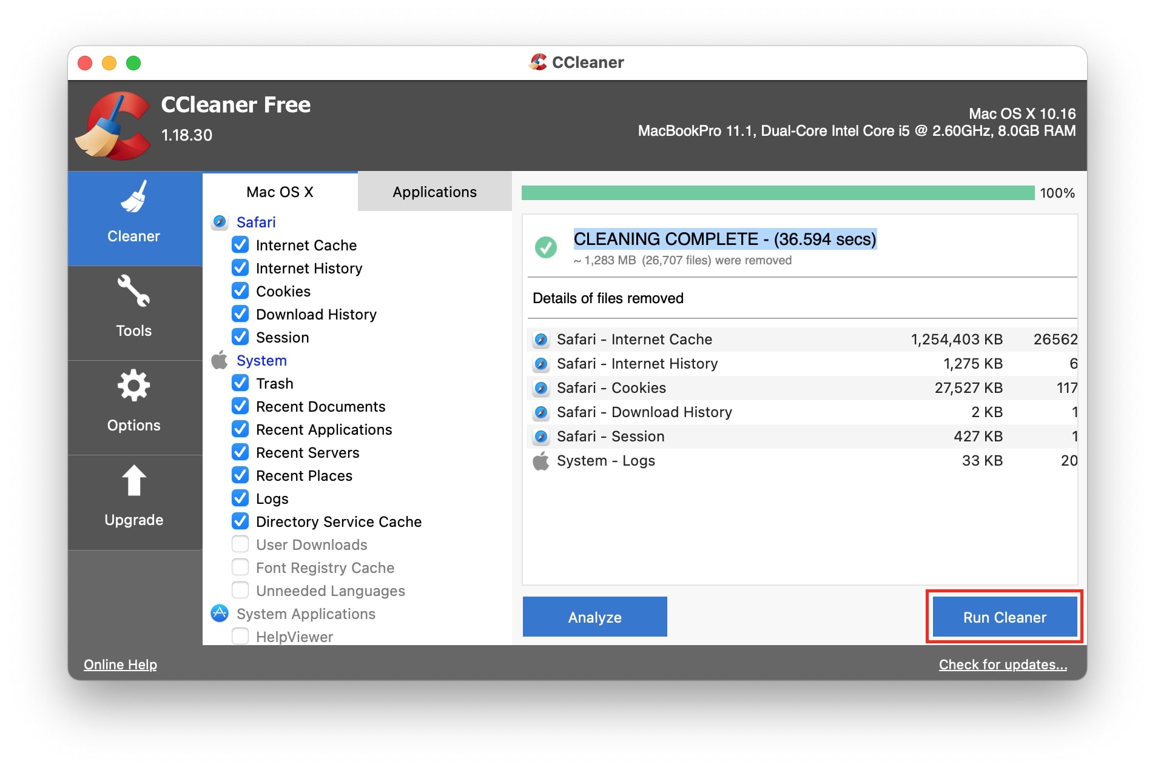The height and width of the screenshot is (770, 1155).
Task: Select the CLEANING COMPLETE highlighted text
Action: point(725,239)
